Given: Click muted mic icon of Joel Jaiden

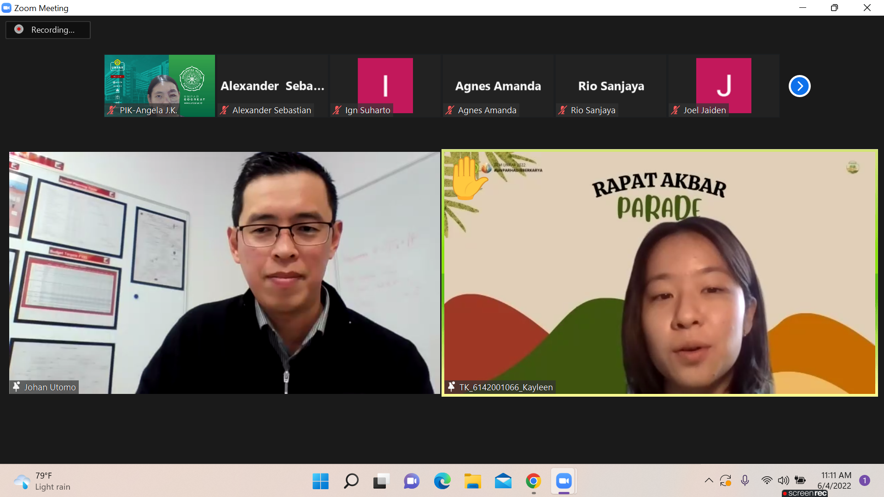Looking at the screenshot, I should 675,110.
